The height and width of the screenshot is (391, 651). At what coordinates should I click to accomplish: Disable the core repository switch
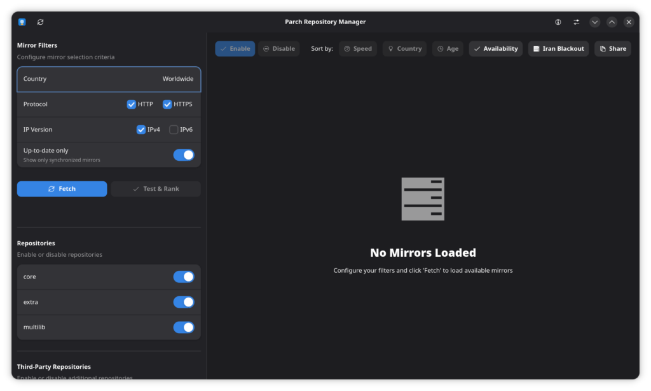[x=184, y=277]
